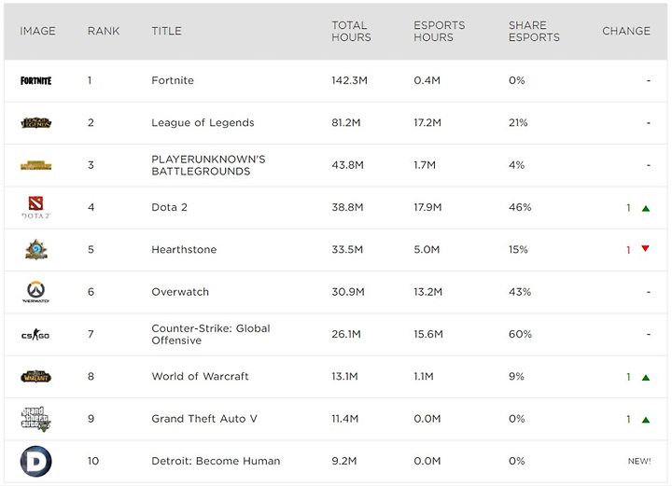Click the rank number 10
672x486 pixels.
93,461
